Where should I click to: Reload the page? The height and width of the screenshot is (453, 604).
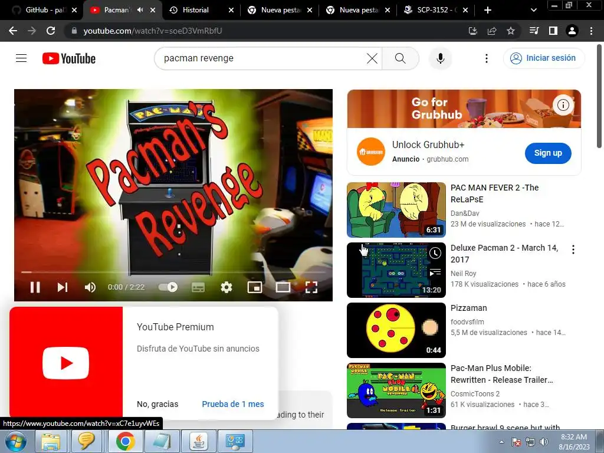(51, 31)
